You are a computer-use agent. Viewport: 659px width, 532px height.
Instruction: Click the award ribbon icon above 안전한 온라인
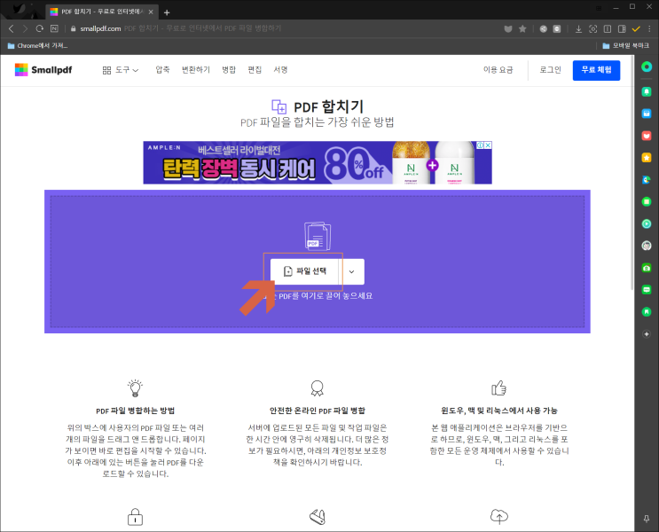[x=318, y=388]
